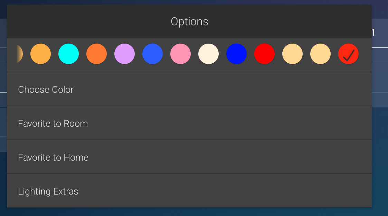Image resolution: width=388 pixels, height=216 pixels.
Task: Pick the lavender purple color swatch
Action: (x=124, y=54)
